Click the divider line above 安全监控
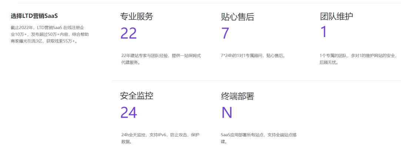The width and height of the screenshot is (401, 157). (256, 80)
